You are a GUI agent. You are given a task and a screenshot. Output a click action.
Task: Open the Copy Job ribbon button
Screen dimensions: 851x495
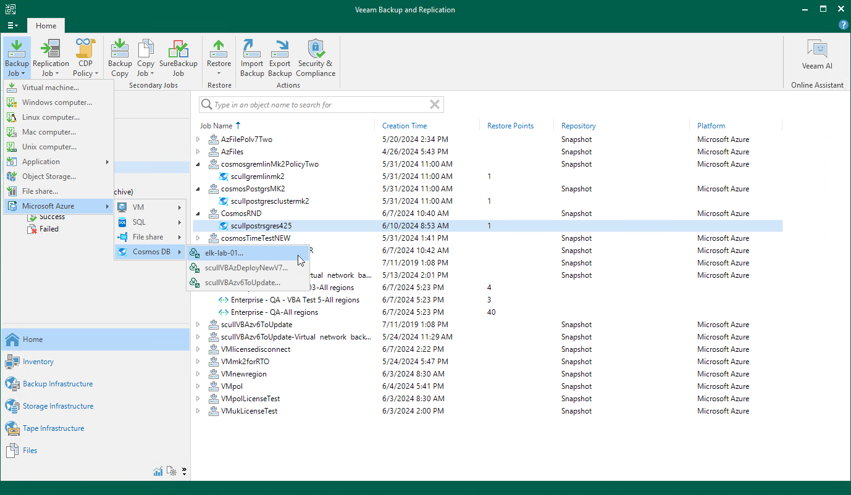(146, 57)
